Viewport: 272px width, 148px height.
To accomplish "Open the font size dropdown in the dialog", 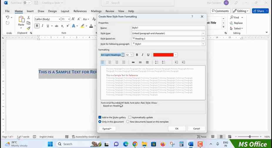I will coord(131,55).
